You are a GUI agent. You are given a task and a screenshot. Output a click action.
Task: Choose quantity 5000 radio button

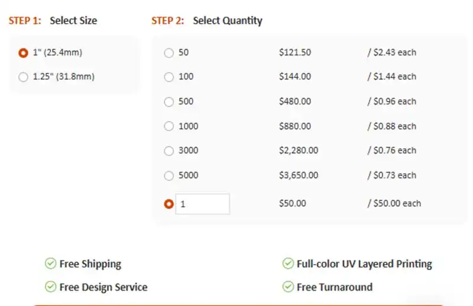point(169,175)
